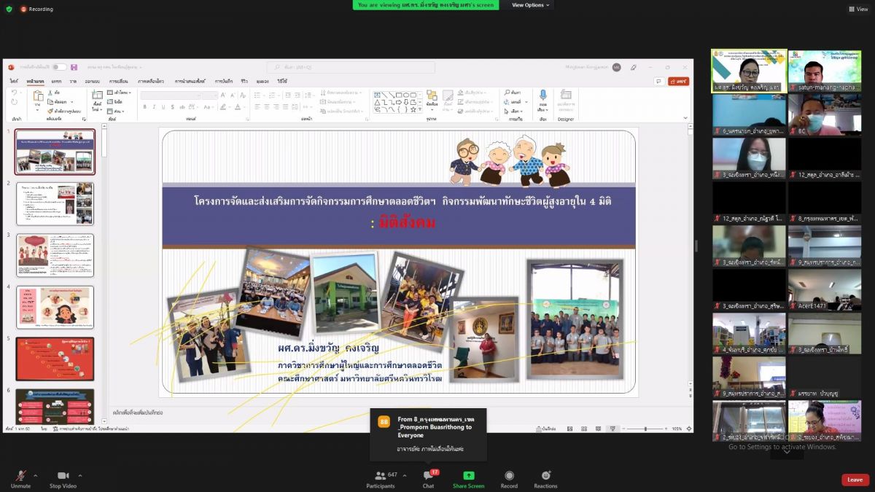Screen dimensions: 875x492
Task: Click the red Leave button
Action: tap(855, 480)
